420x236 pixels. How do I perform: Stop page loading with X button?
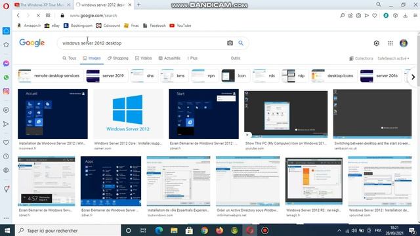[x=38, y=16]
